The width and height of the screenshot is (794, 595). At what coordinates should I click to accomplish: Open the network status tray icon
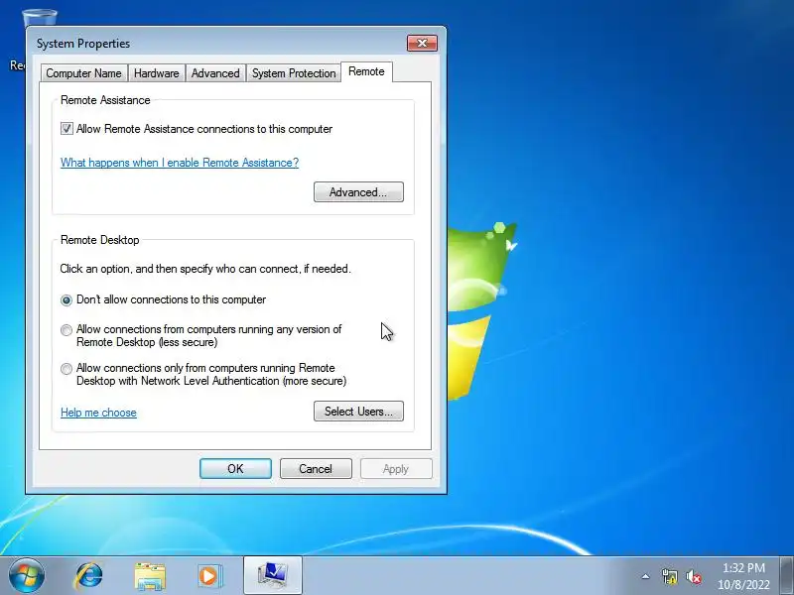[x=669, y=576]
